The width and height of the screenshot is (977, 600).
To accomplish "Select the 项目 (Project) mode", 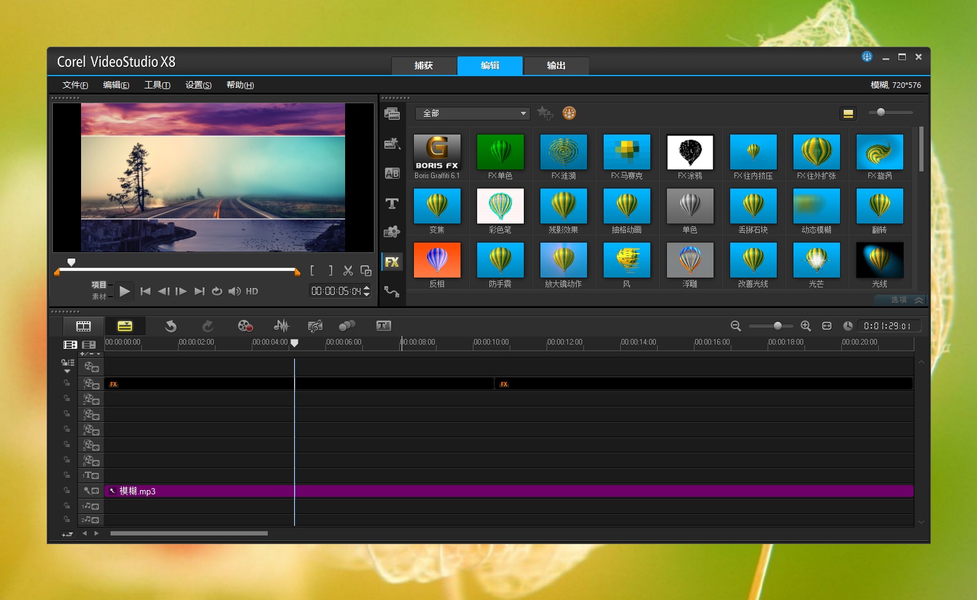I will click(x=99, y=285).
